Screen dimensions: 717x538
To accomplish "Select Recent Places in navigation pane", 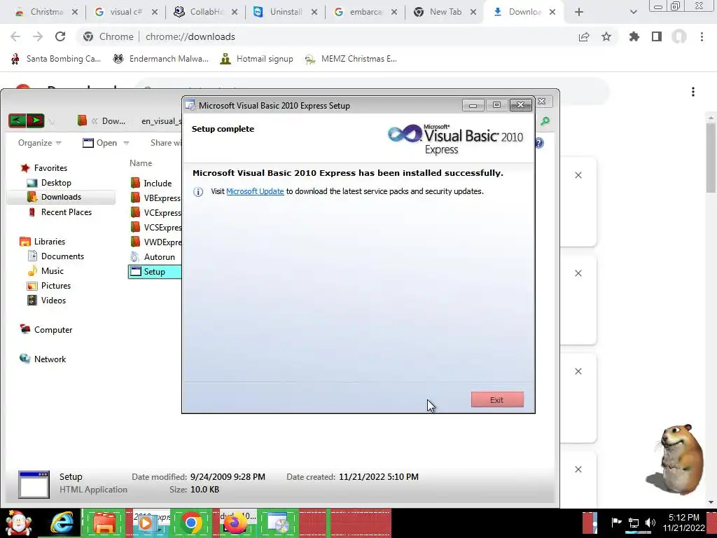I will [x=60, y=212].
